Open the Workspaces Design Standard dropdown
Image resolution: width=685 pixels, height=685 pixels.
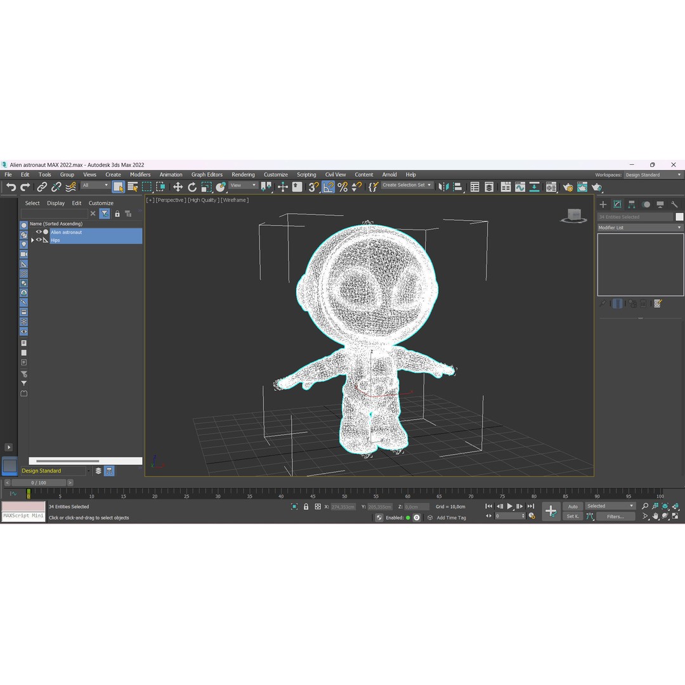click(x=653, y=175)
